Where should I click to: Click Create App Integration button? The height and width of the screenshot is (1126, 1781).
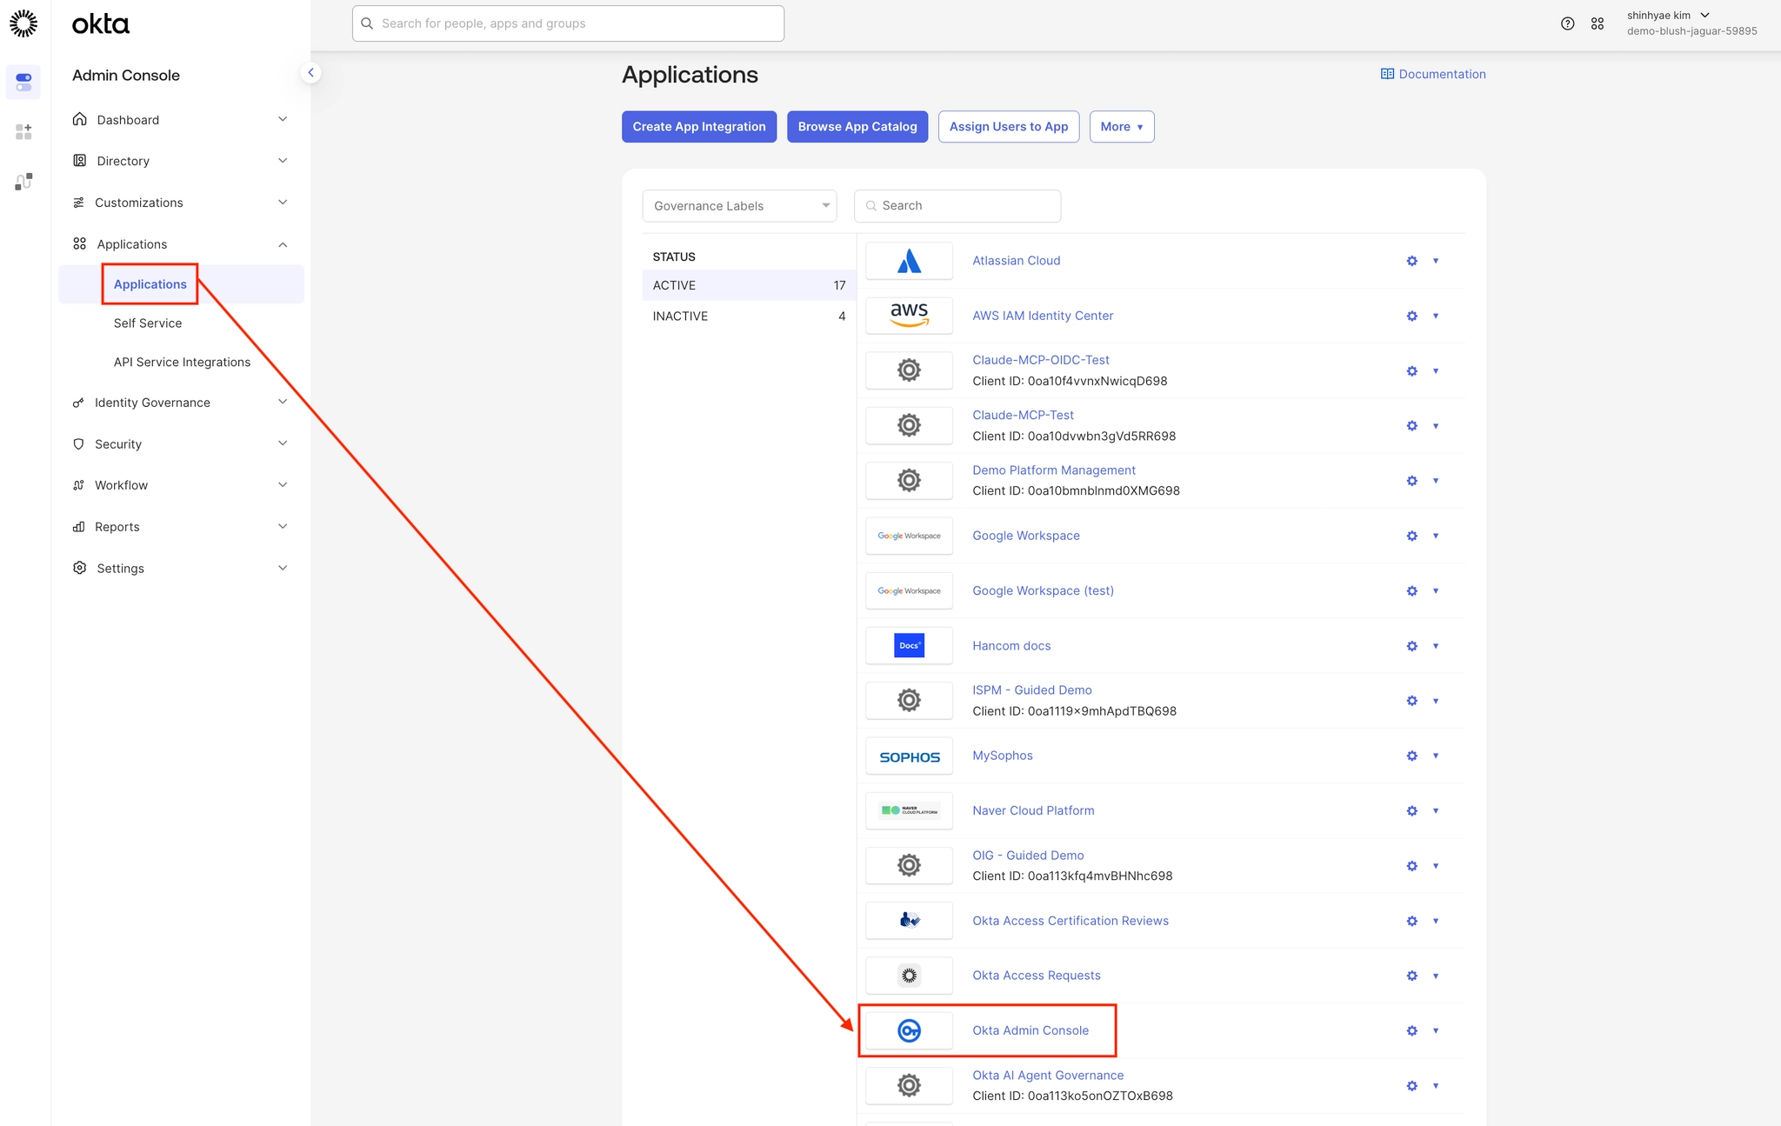pos(698,127)
